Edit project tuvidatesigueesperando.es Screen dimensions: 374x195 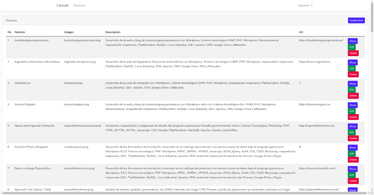tap(351, 47)
